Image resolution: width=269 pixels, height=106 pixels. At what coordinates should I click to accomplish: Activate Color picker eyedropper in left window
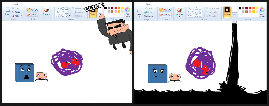coord(33,15)
